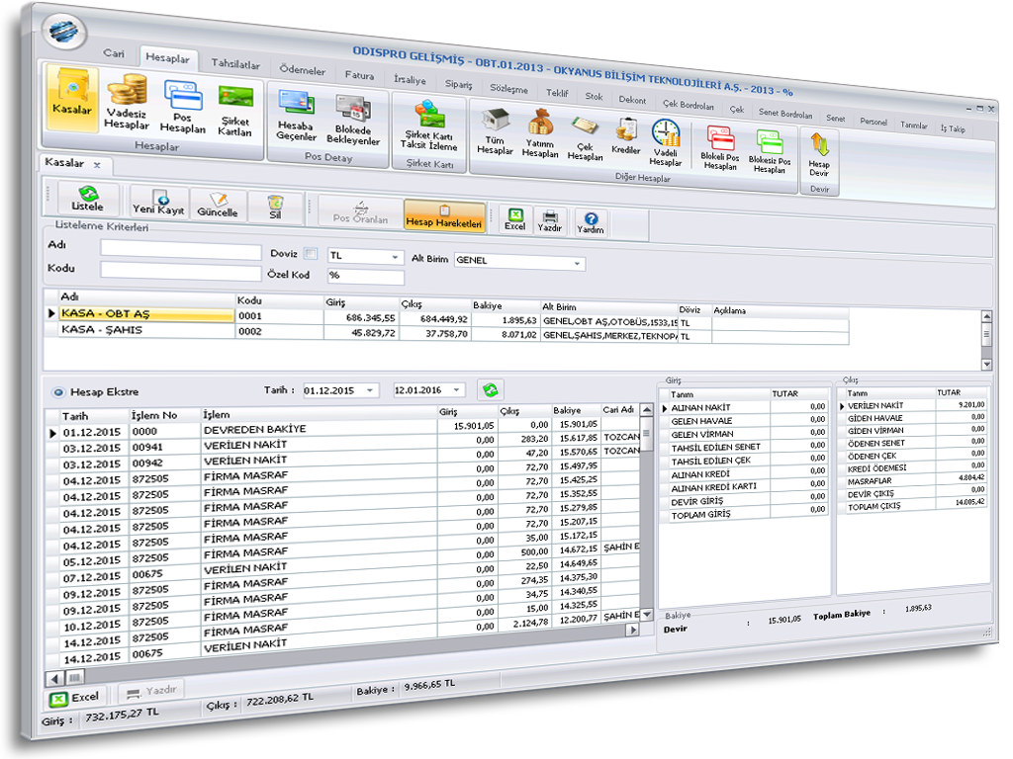Switch to the Sipariş ribbon tab

click(x=459, y=84)
